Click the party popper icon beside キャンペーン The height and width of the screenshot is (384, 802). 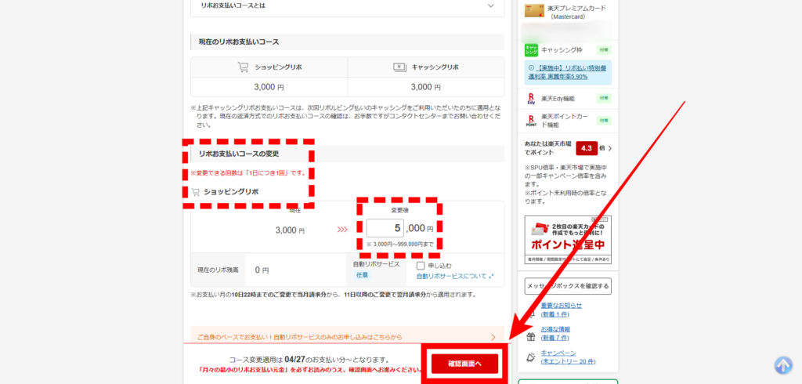click(x=530, y=357)
